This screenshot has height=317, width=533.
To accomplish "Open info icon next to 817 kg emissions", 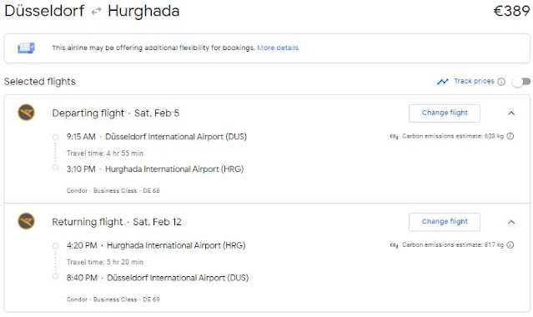I will (510, 245).
